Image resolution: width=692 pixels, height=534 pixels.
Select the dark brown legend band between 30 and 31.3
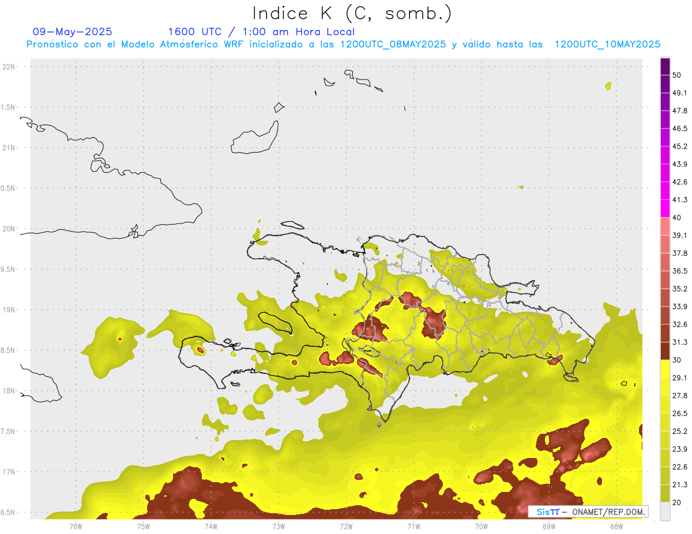pyautogui.click(x=665, y=351)
